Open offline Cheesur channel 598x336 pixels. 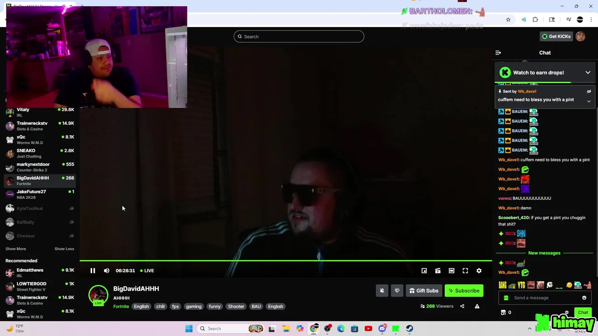(40, 236)
